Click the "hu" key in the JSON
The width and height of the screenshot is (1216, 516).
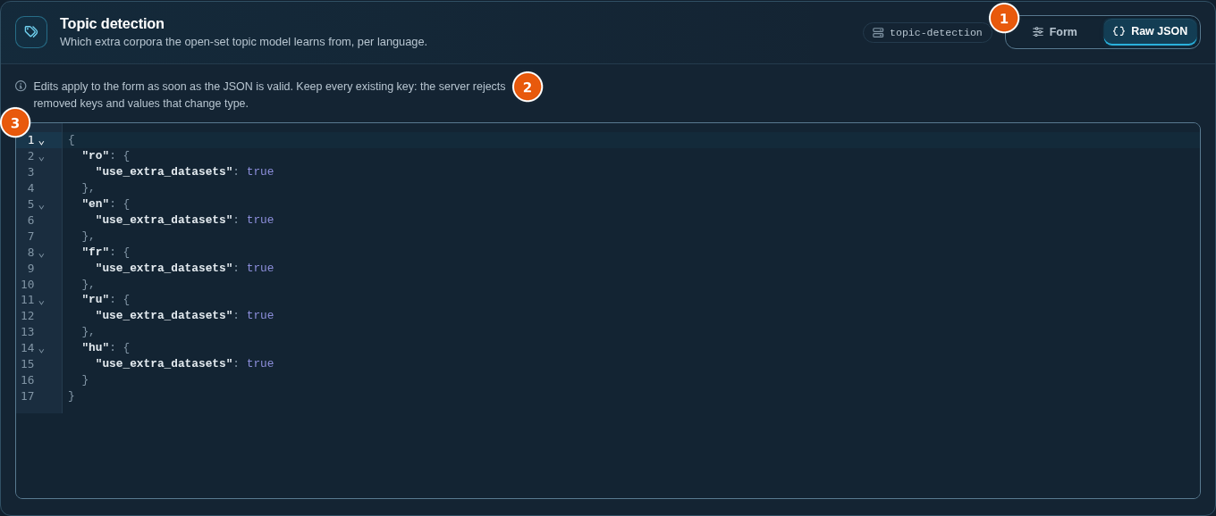[x=96, y=347]
